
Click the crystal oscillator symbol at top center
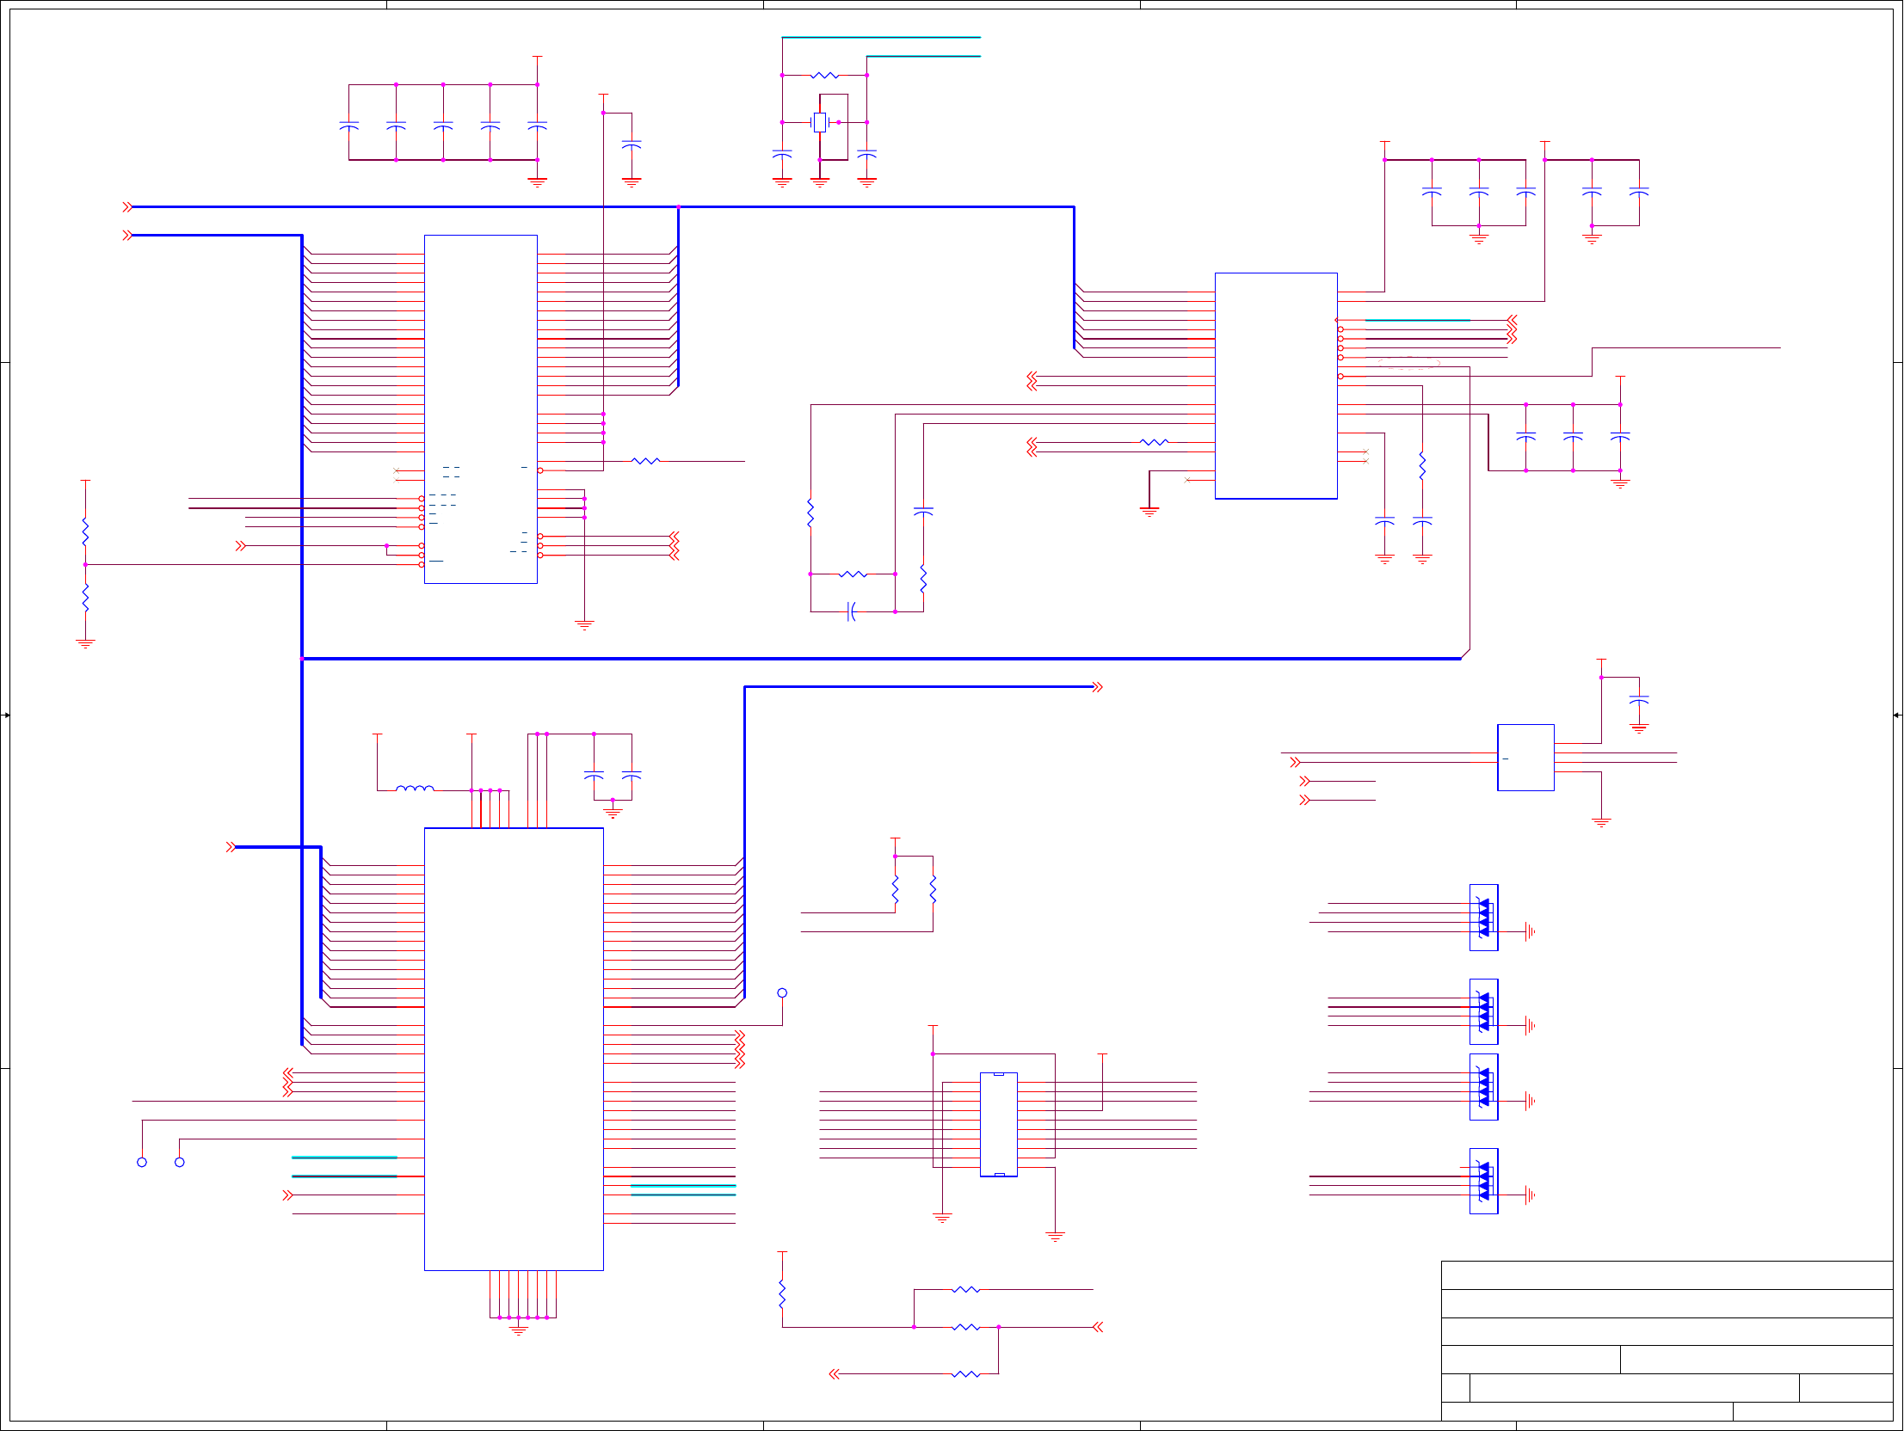click(819, 122)
